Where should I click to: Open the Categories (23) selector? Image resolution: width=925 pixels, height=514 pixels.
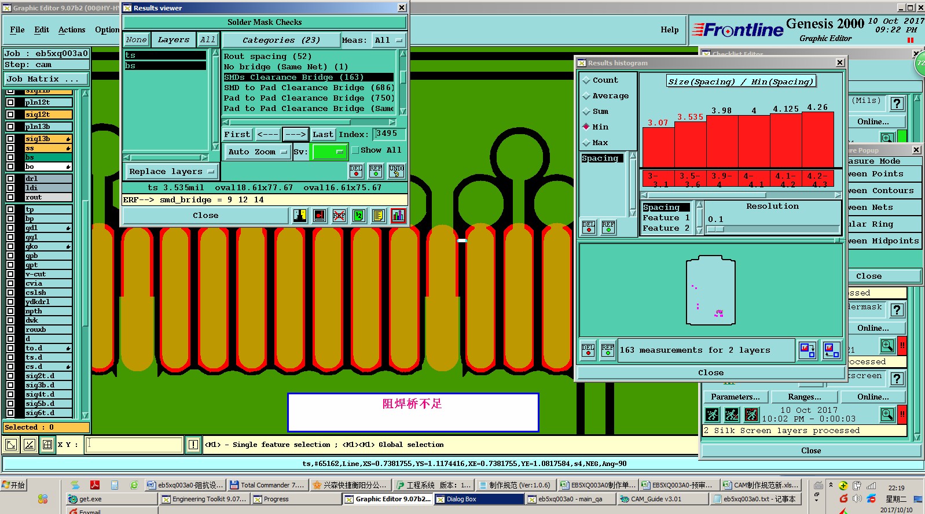pyautogui.click(x=281, y=40)
